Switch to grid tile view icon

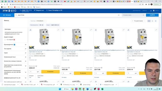(149, 21)
